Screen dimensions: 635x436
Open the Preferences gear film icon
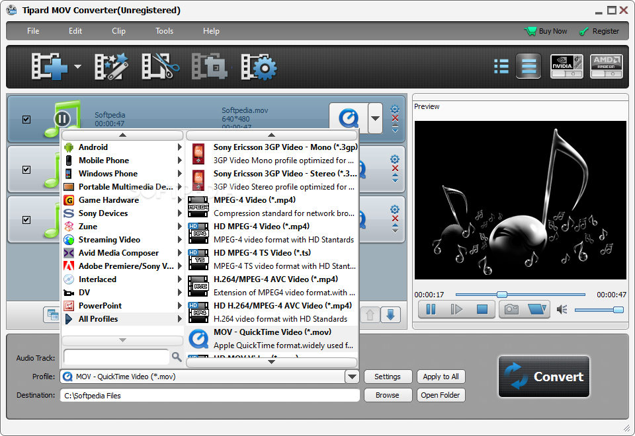click(259, 66)
